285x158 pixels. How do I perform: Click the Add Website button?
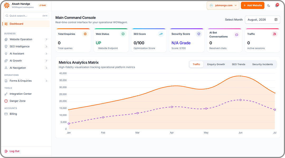point(253,6)
